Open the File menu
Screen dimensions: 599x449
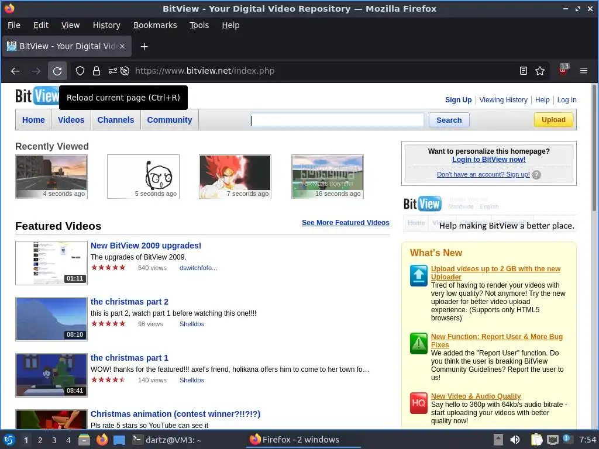tap(14, 25)
